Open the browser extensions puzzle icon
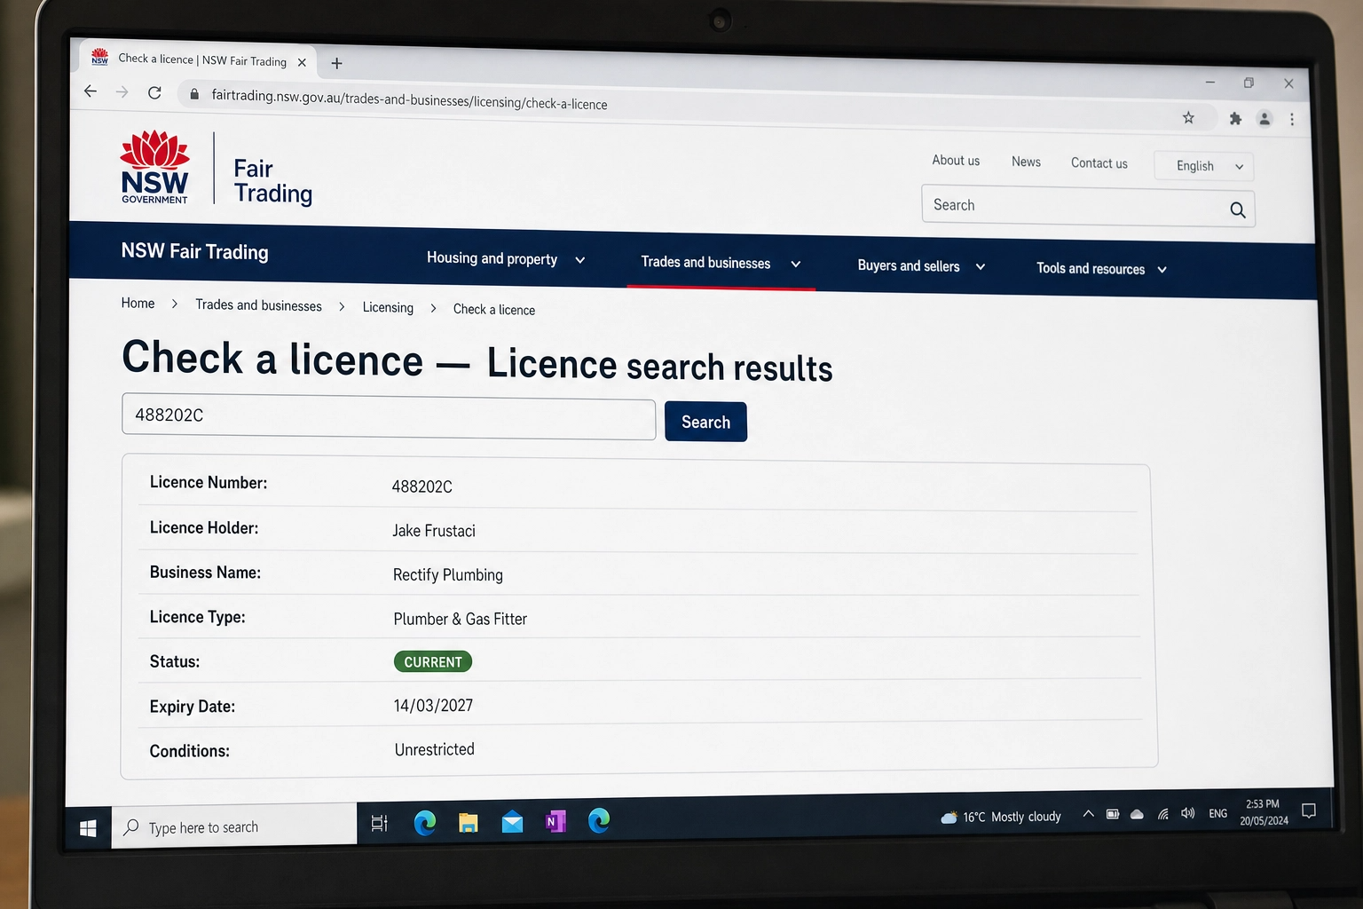Viewport: 1363px width, 909px height. pos(1235,118)
